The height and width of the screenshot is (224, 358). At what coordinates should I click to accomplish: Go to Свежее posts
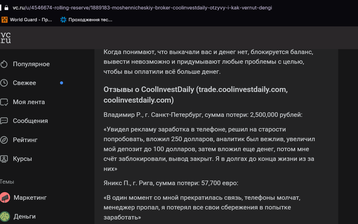coord(24,83)
